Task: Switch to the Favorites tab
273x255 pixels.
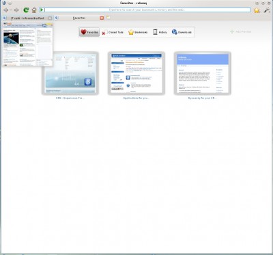Action: coord(79,18)
